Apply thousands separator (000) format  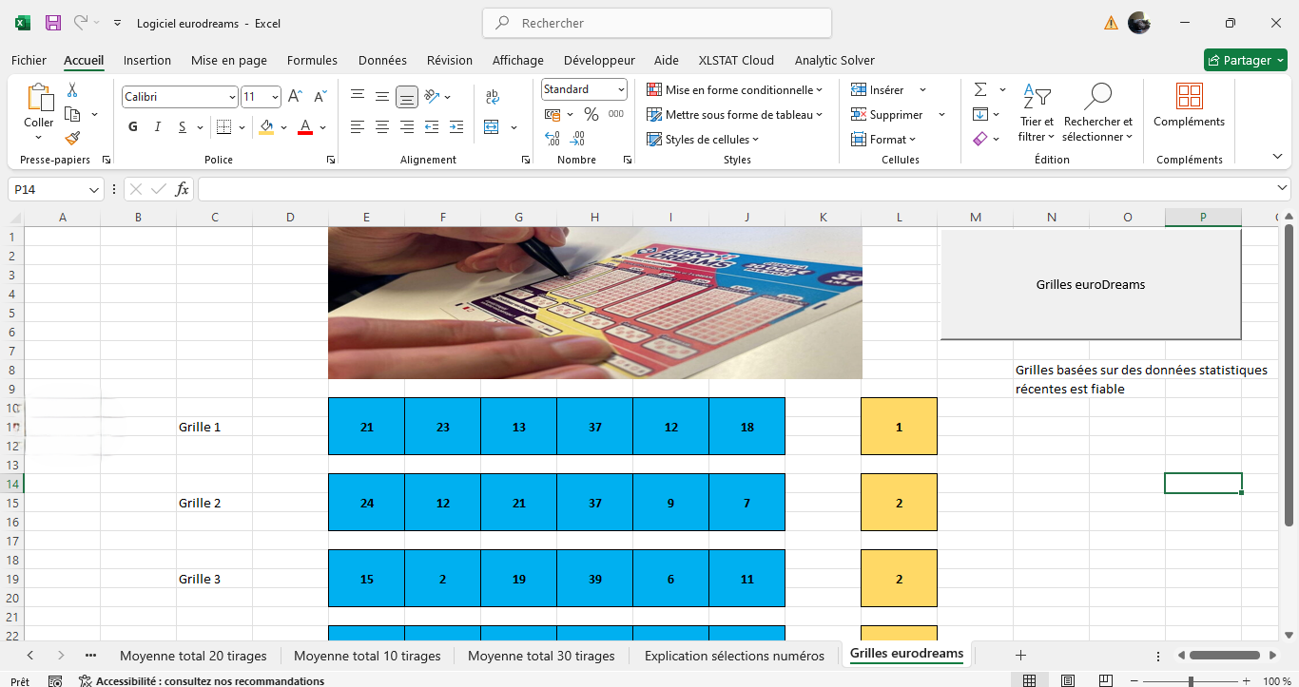click(x=616, y=114)
